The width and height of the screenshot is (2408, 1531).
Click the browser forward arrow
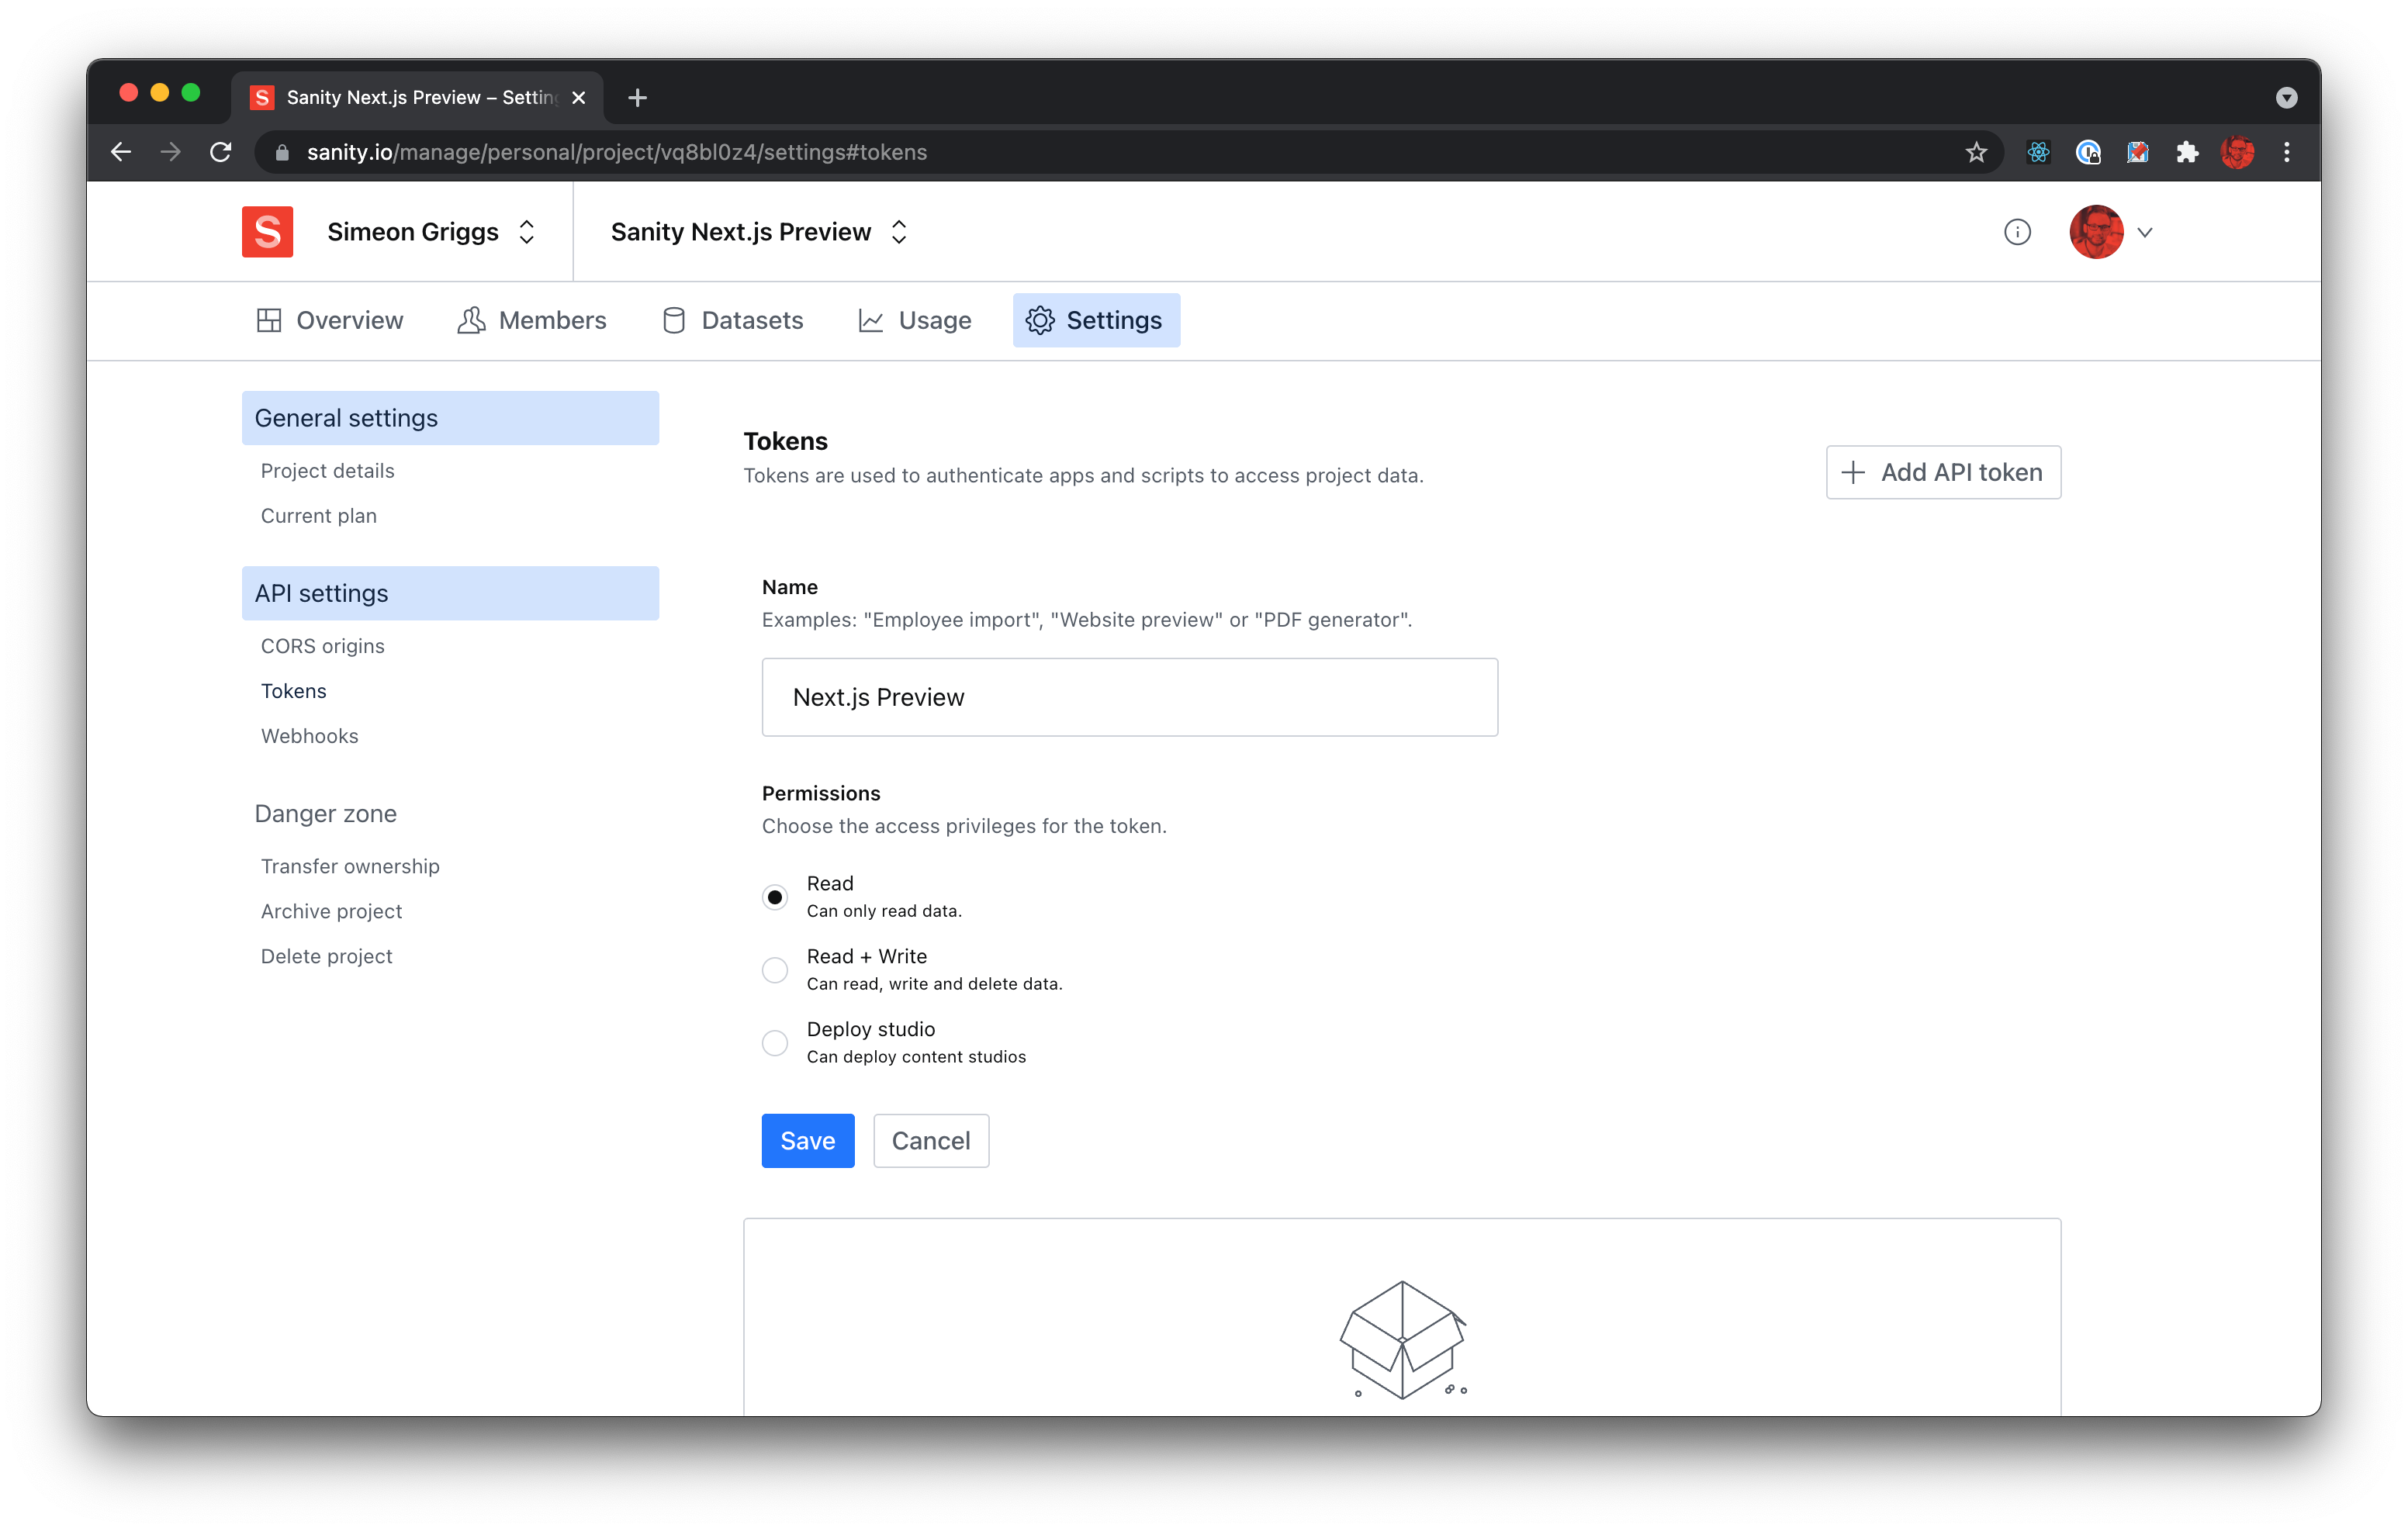click(171, 152)
